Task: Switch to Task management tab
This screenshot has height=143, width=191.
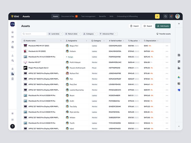Action: (x=88, y=16)
